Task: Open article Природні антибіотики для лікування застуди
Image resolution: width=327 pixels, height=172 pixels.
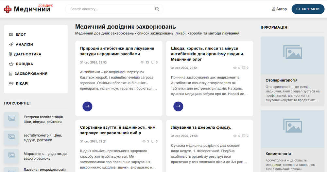Action: pos(117,51)
